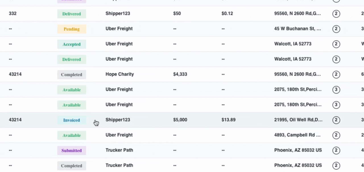Click the $4,333 rate value
This screenshot has width=364, height=172.
coord(180,74)
